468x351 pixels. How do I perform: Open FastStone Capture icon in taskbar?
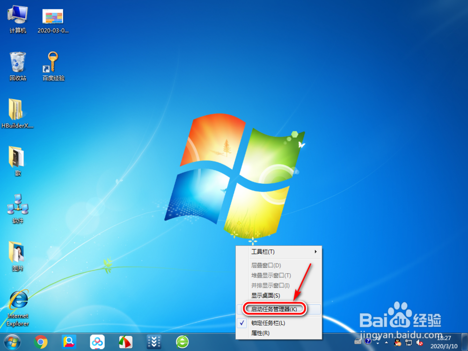point(125,342)
